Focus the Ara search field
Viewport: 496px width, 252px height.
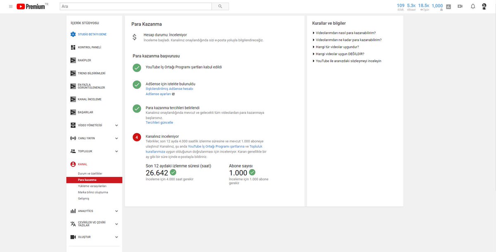point(136,7)
